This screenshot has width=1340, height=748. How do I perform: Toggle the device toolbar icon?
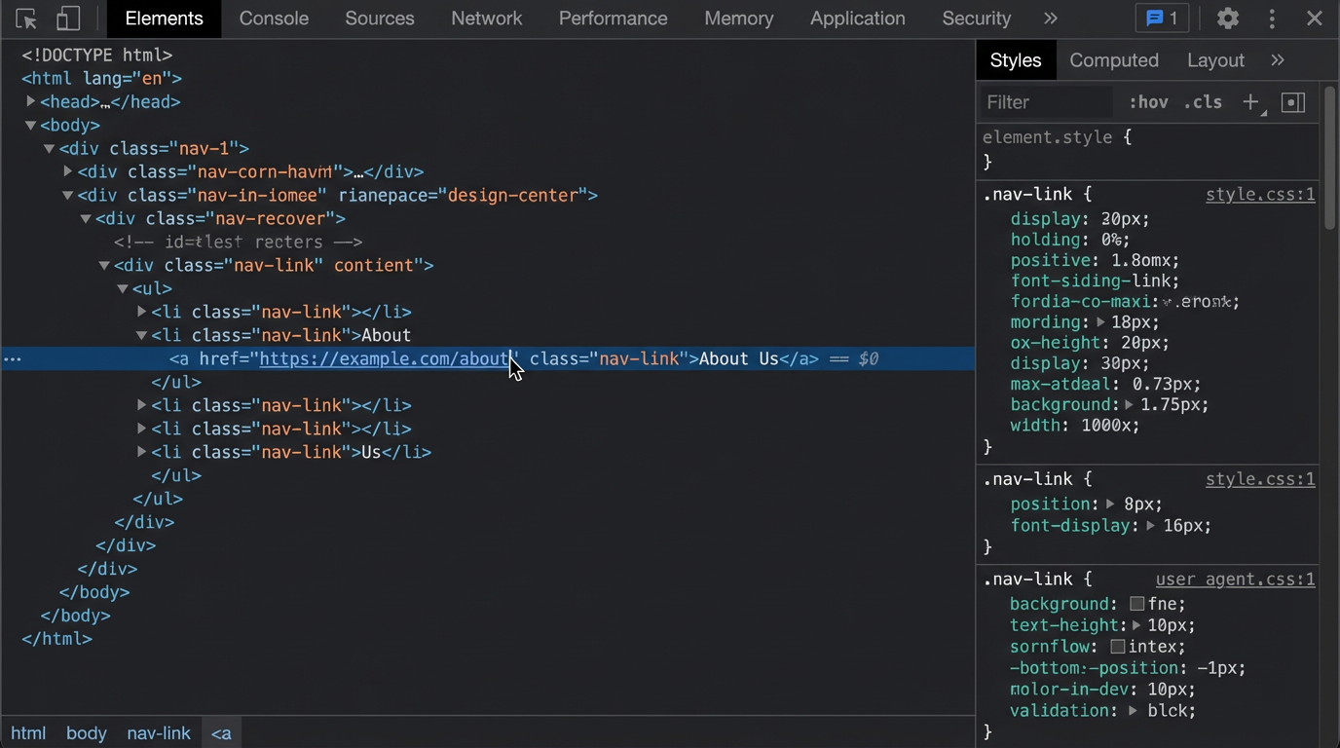pos(68,19)
